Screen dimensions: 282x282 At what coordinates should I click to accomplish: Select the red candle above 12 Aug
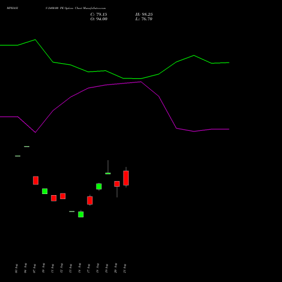tap(63, 196)
